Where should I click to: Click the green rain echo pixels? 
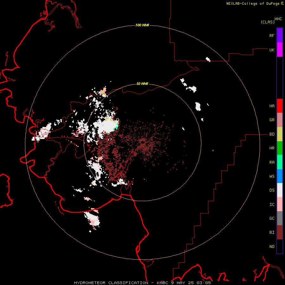(x=117, y=126)
